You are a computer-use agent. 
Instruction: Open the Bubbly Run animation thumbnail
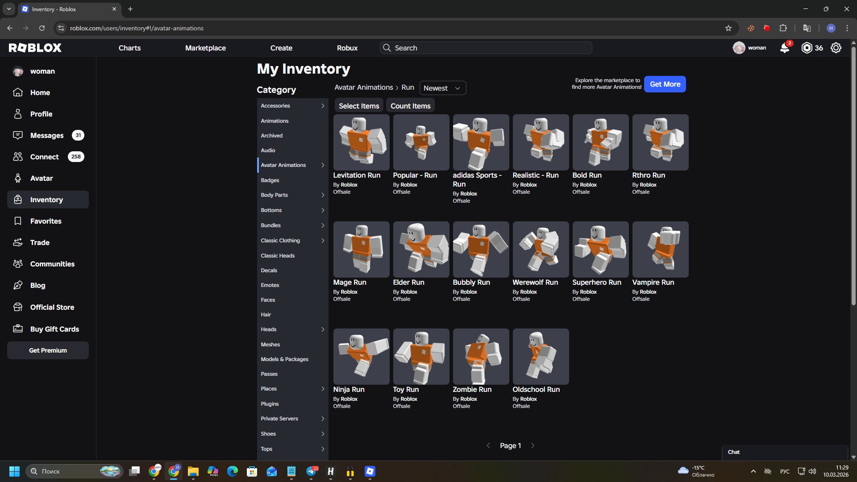click(481, 249)
